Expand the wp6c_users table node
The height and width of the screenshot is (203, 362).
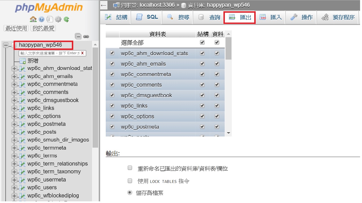click(x=14, y=188)
